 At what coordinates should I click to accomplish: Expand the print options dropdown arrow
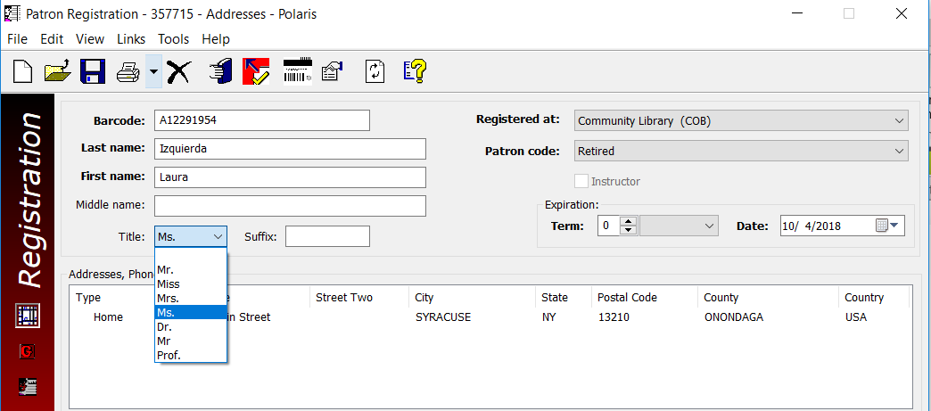point(153,71)
